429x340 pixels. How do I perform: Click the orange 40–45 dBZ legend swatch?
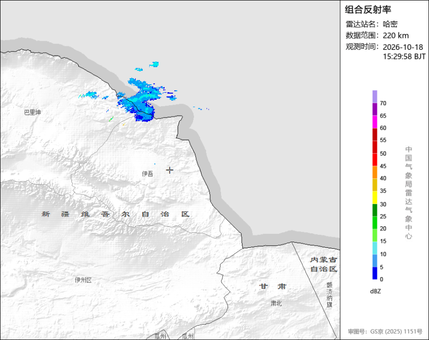point(375,172)
